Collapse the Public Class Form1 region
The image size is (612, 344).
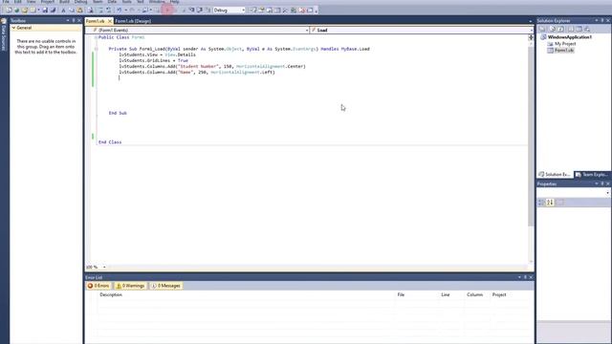pos(96,37)
